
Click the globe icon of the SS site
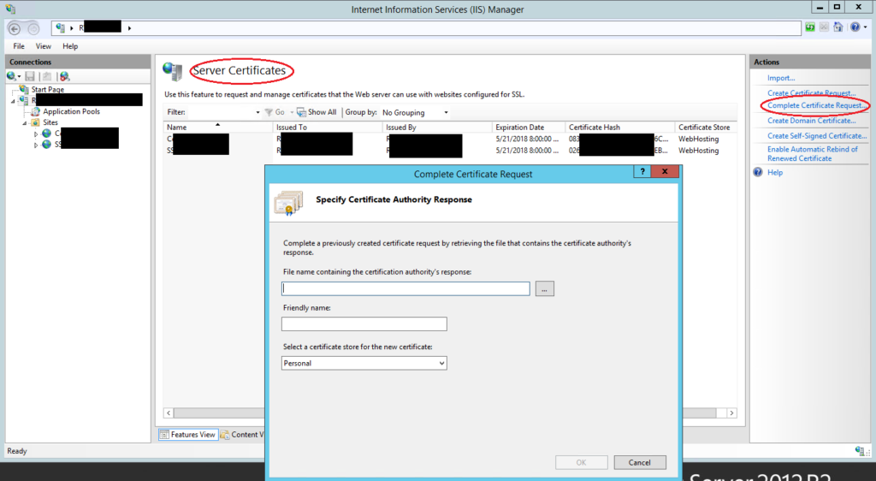pyautogui.click(x=47, y=145)
